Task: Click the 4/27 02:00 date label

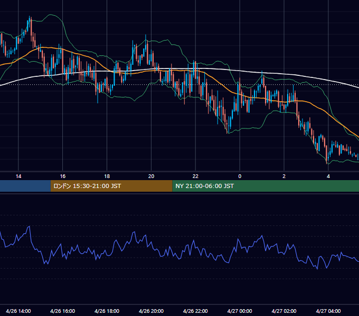Action: [x=284, y=311]
